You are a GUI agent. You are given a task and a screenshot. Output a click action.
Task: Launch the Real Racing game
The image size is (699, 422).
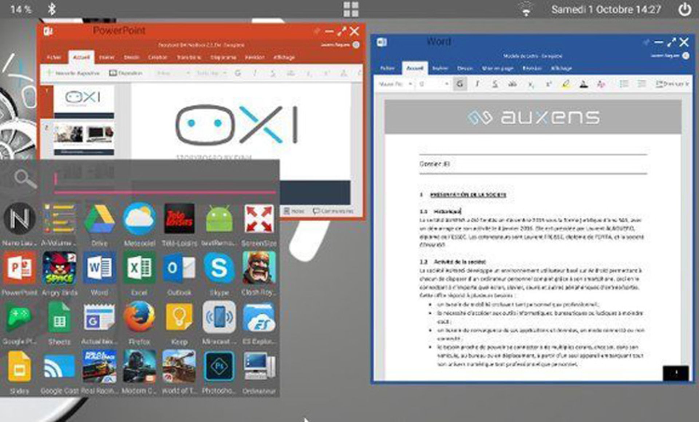point(99,366)
